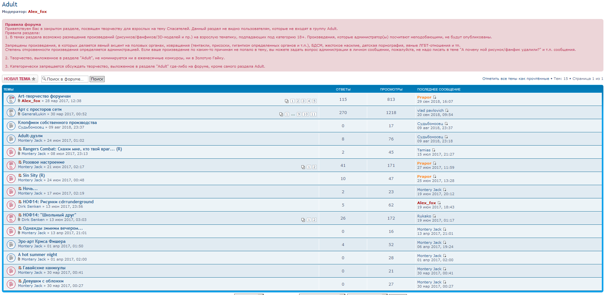Go to page 5 of Art-творчество форумчан
This screenshot has height=295, width=606.
coord(314,101)
